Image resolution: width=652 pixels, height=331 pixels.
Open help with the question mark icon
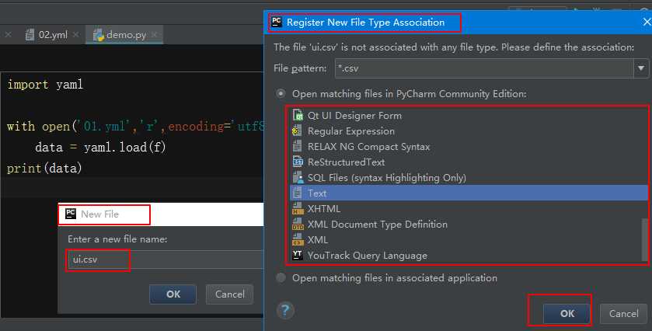[x=285, y=311]
